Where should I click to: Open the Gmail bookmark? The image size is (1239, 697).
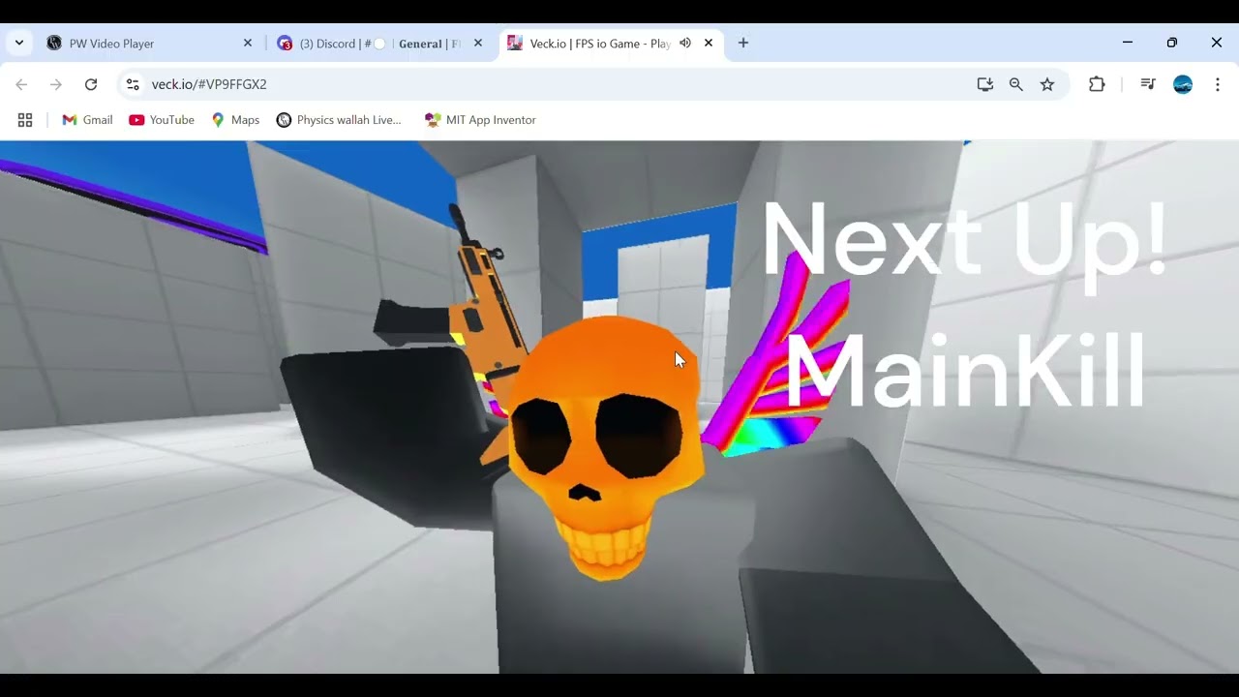87,120
